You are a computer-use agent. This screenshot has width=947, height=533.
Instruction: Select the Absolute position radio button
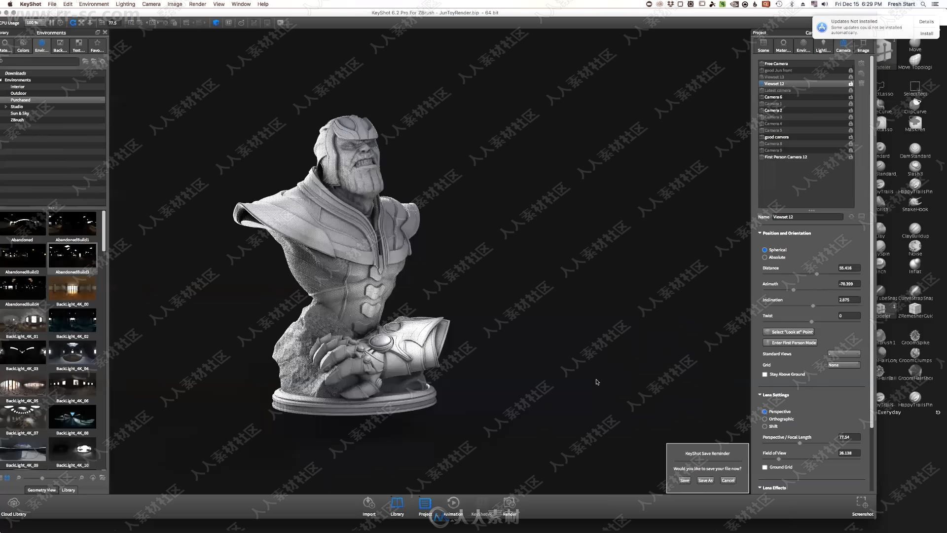point(765,258)
